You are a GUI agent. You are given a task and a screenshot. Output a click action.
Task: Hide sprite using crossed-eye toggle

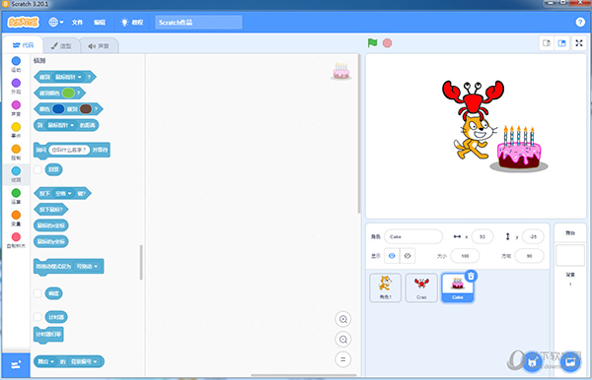[x=407, y=256]
